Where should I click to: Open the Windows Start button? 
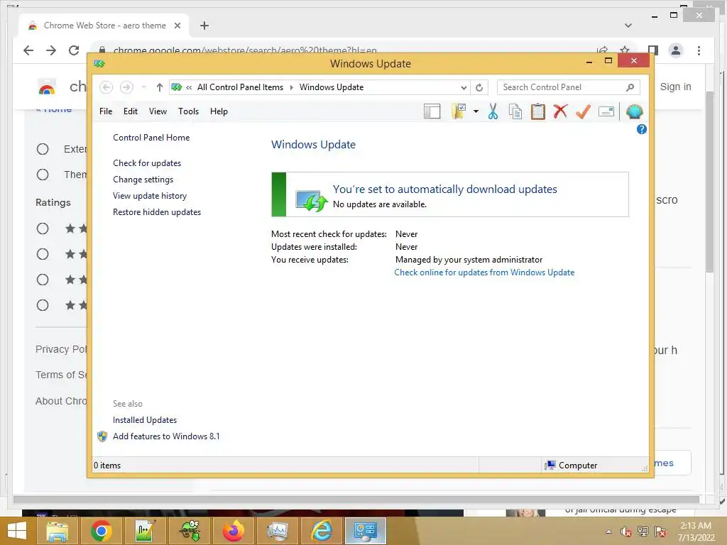click(x=17, y=531)
